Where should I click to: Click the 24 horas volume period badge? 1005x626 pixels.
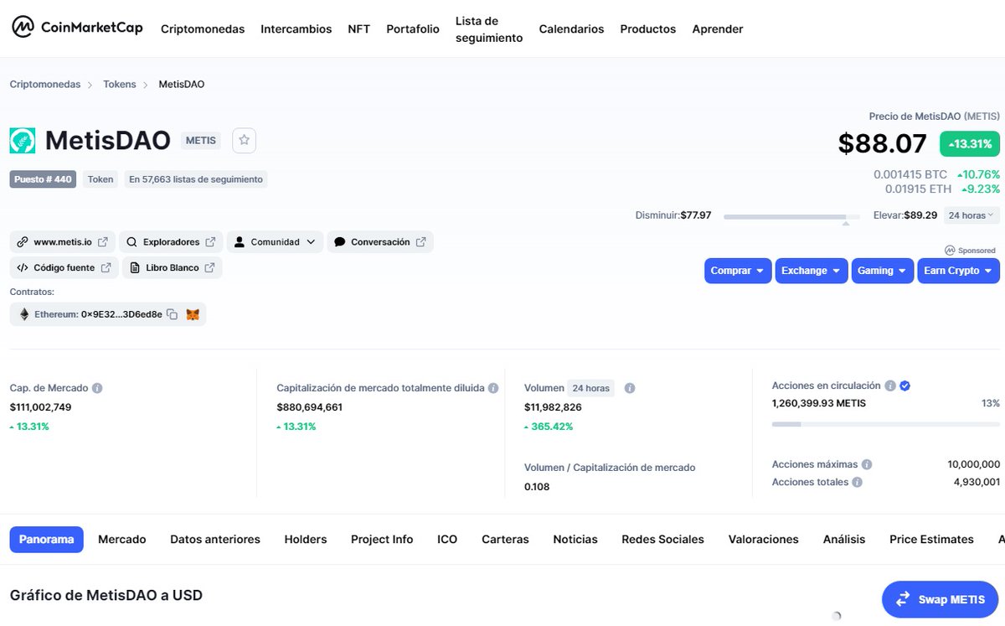point(590,388)
